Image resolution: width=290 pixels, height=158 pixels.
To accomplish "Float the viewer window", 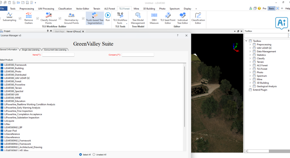I will (238, 31).
